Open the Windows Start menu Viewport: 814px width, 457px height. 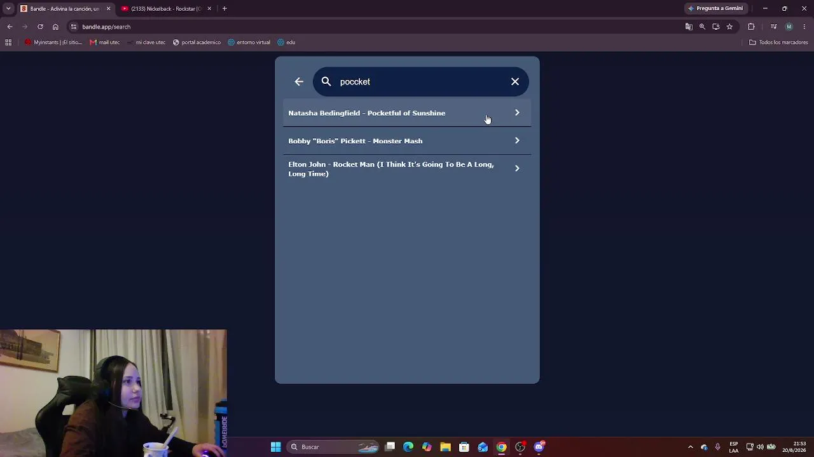coord(276,447)
